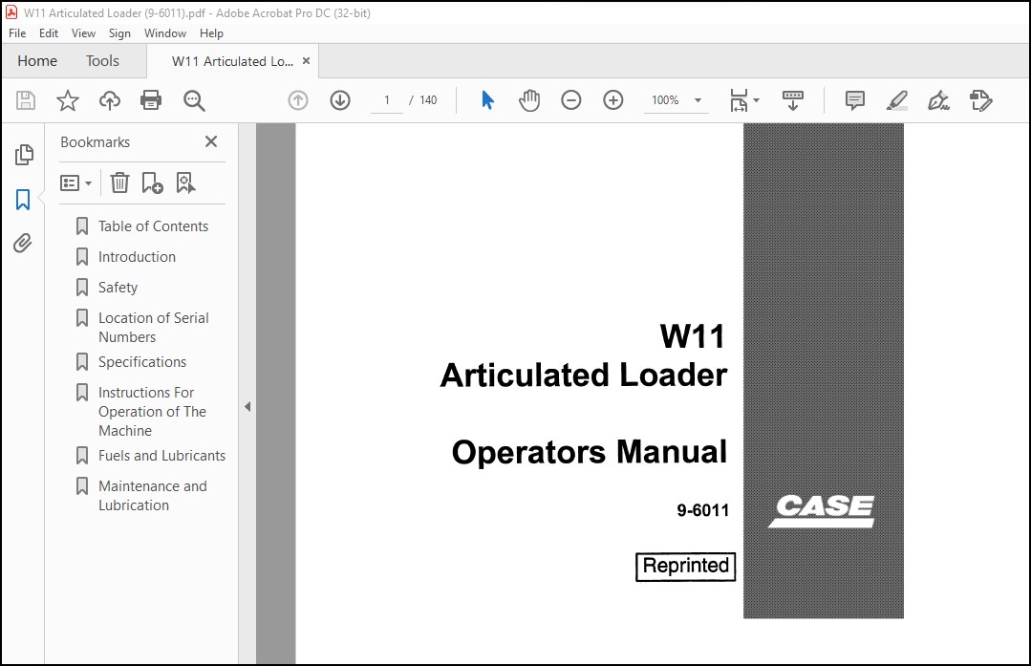Image resolution: width=1031 pixels, height=666 pixels.
Task: Click the Zoom out minus icon
Action: coord(570,100)
